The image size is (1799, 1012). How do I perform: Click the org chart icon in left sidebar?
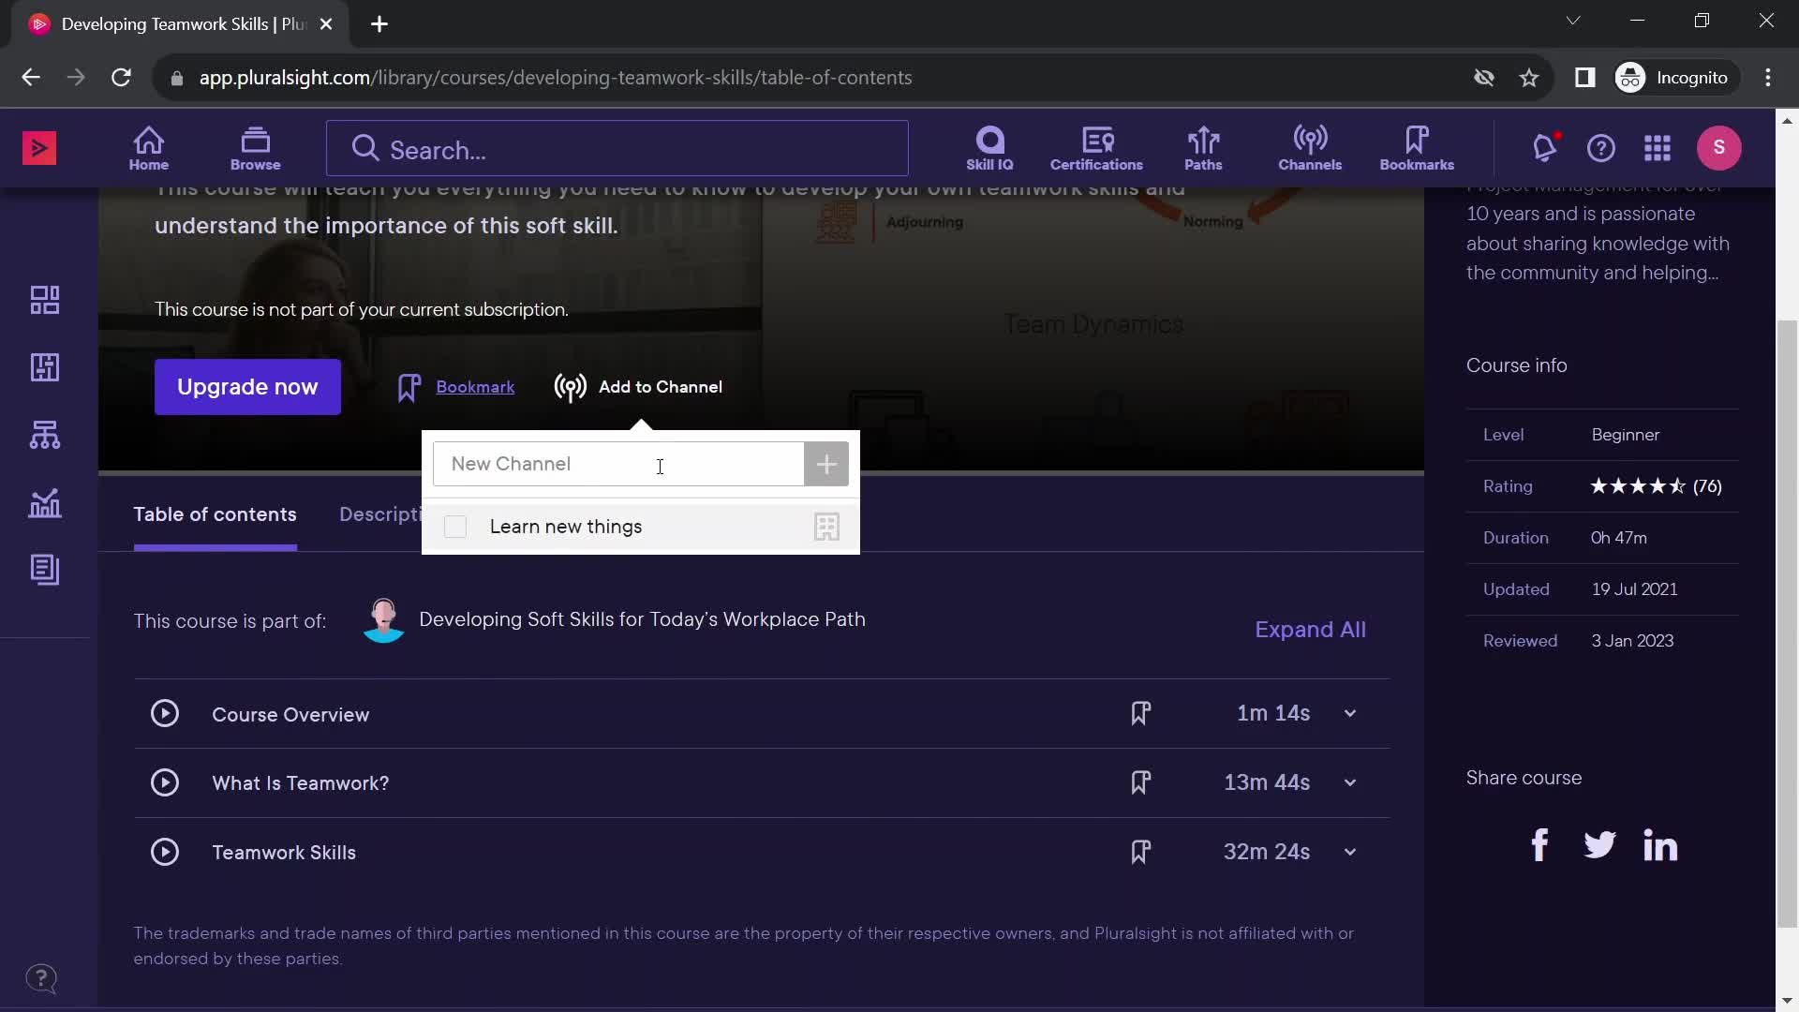tap(45, 435)
